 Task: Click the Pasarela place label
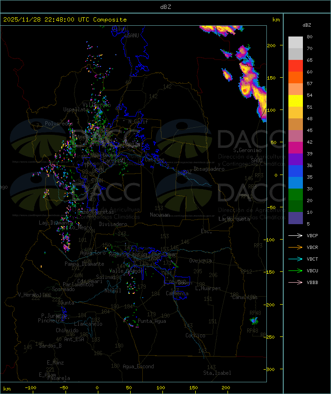[59, 378]
